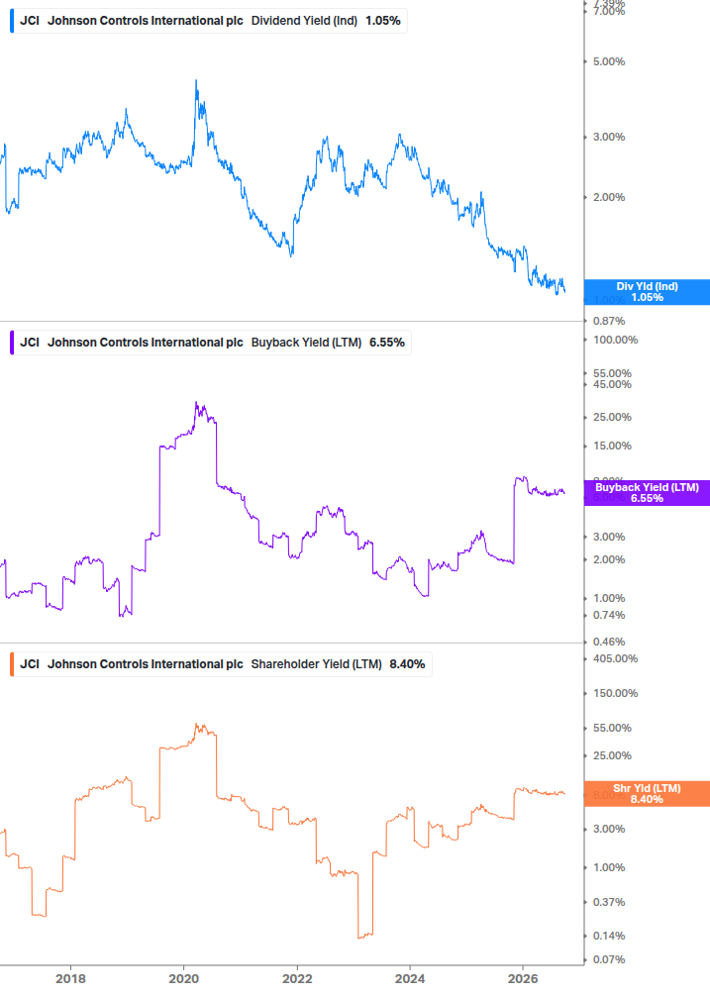Click Johnson Controls International plc in the dividend yield legend
This screenshot has height=995, width=710.
[x=146, y=21]
